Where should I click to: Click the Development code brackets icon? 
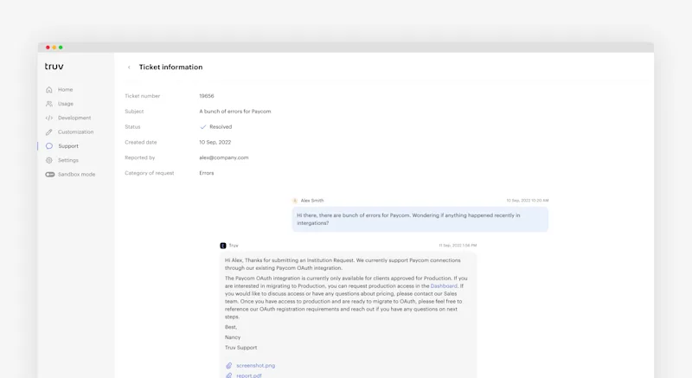click(49, 118)
